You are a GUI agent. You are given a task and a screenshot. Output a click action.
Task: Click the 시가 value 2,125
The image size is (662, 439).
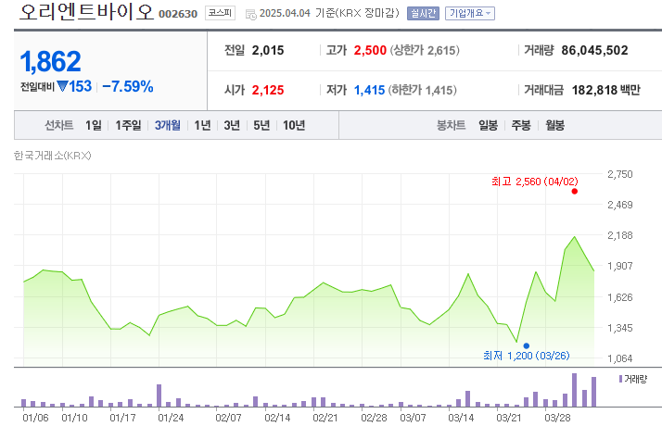coord(268,90)
